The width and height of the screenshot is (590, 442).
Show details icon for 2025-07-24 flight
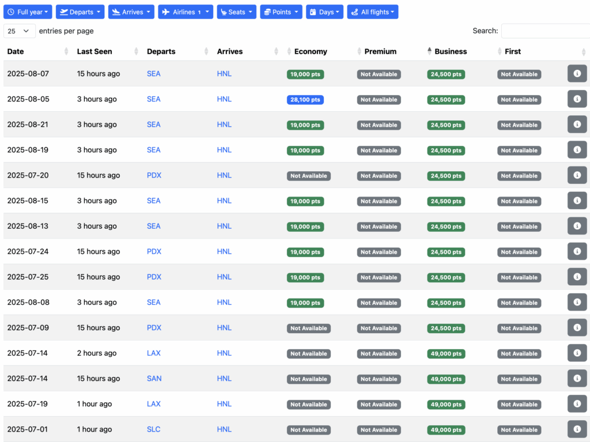[577, 251]
